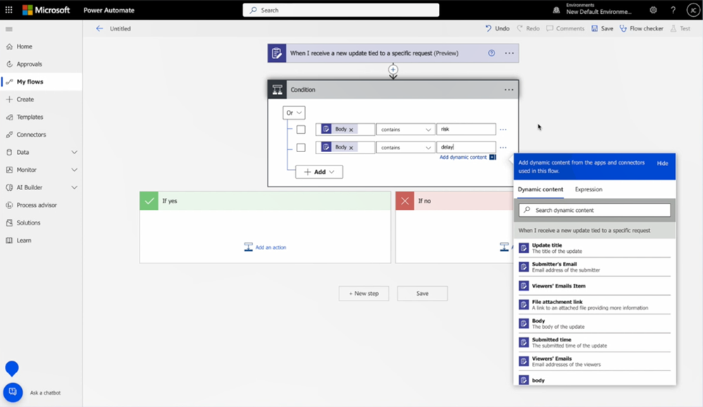Go back with the arrow beside Untitled

99,29
